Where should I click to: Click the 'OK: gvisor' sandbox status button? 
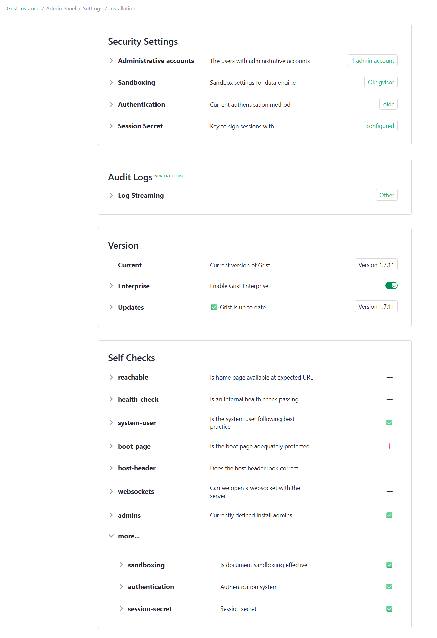point(381,82)
